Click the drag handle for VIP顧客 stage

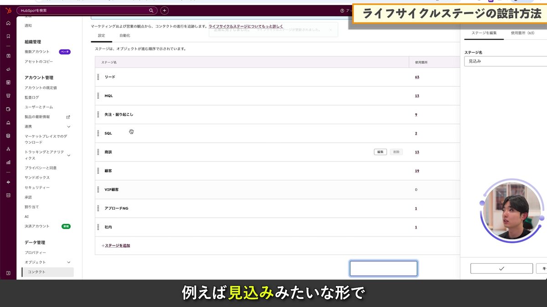[98, 189]
